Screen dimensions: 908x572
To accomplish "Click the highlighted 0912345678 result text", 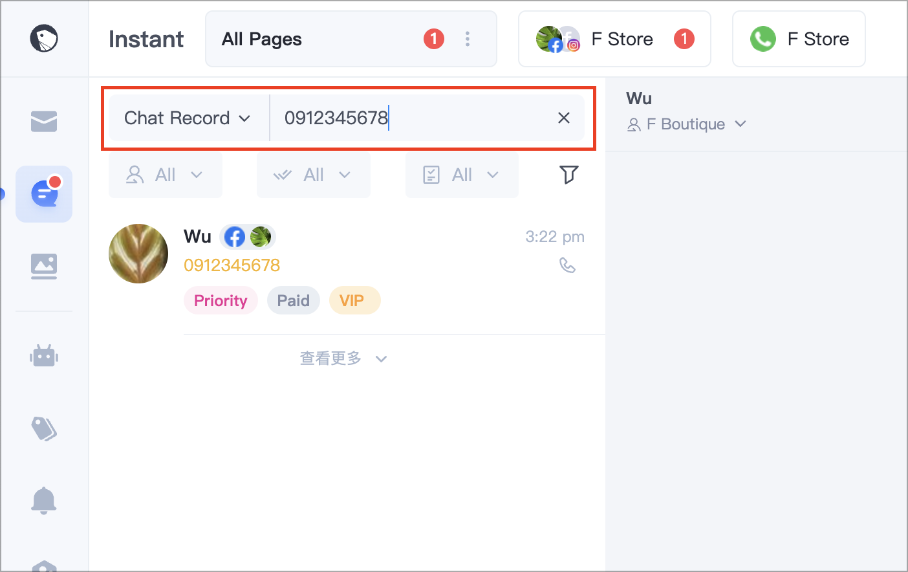I will [232, 265].
